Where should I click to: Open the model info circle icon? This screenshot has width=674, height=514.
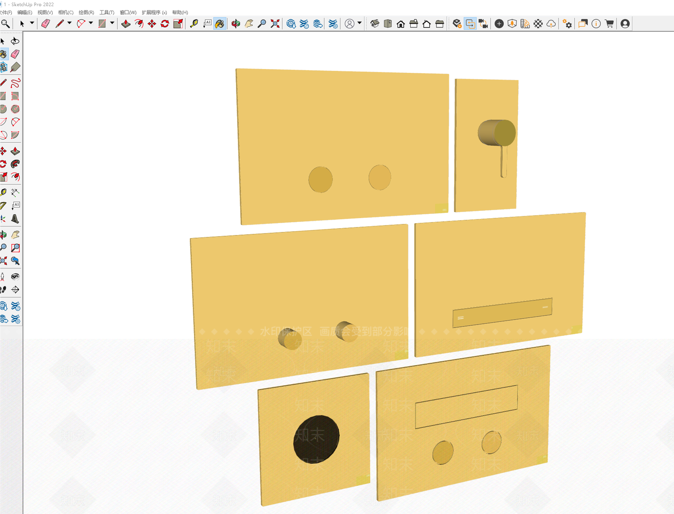[596, 24]
